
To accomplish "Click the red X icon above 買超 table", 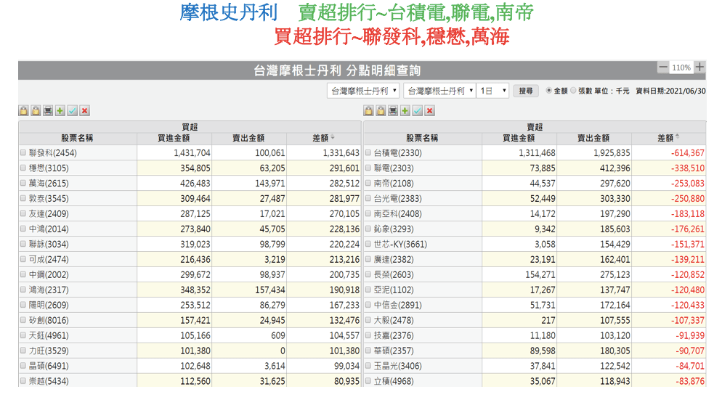I will (85, 110).
